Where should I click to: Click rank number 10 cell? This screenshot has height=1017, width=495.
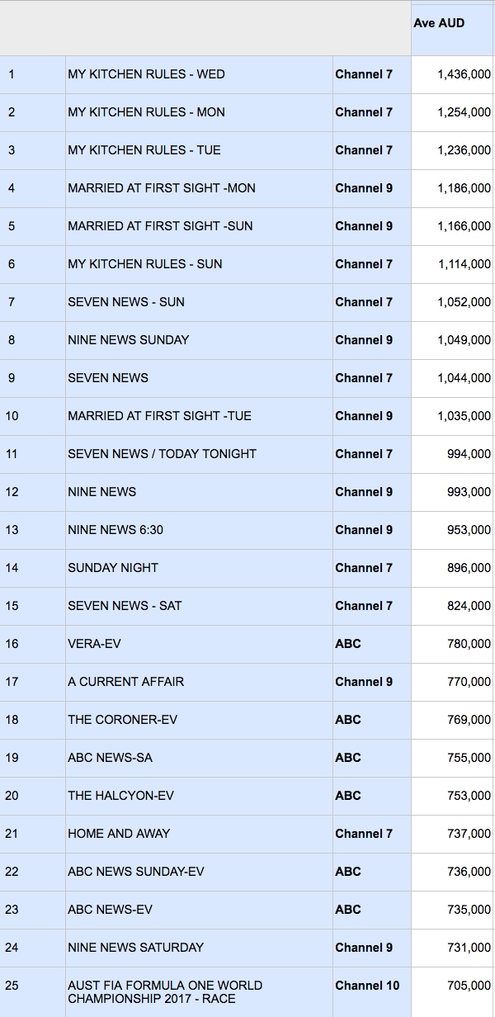click(x=32, y=416)
